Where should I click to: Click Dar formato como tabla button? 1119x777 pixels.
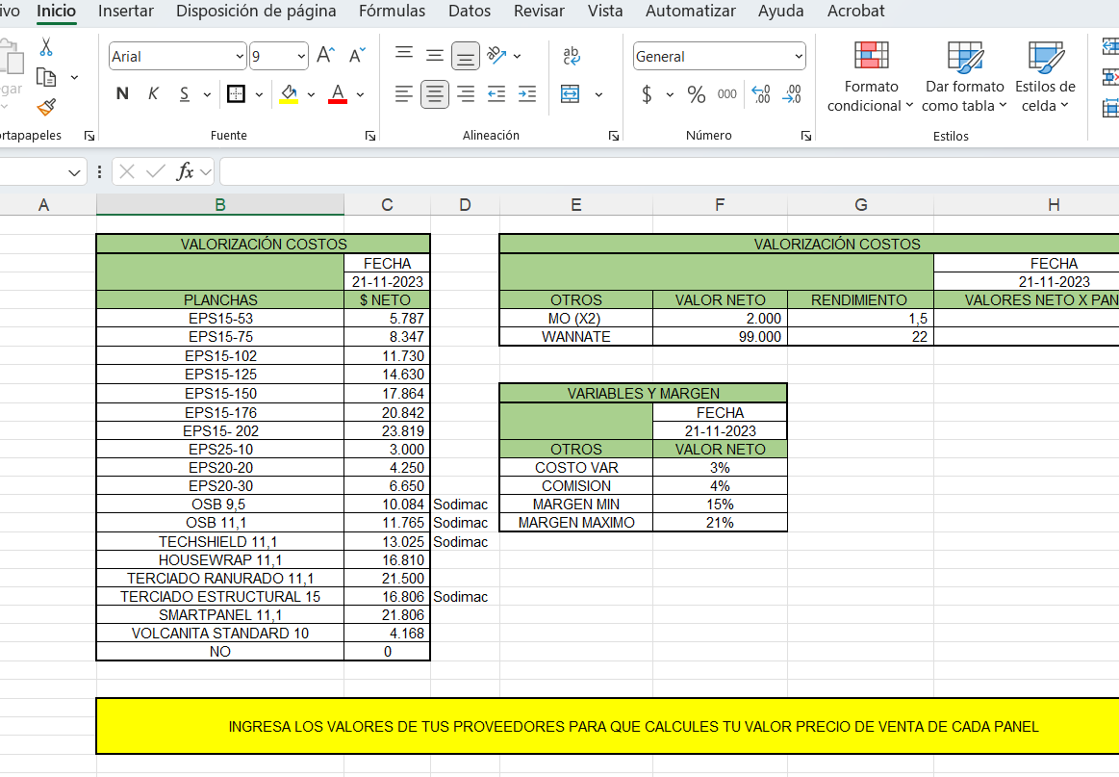coord(964,77)
